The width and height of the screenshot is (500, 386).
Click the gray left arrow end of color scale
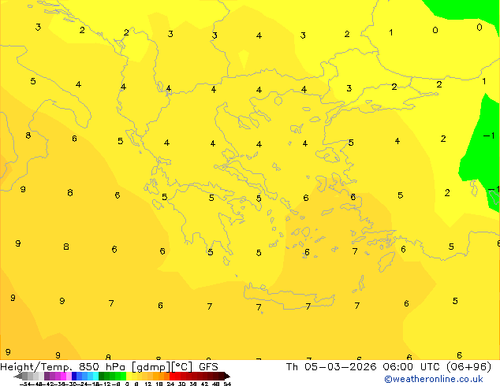17,376
